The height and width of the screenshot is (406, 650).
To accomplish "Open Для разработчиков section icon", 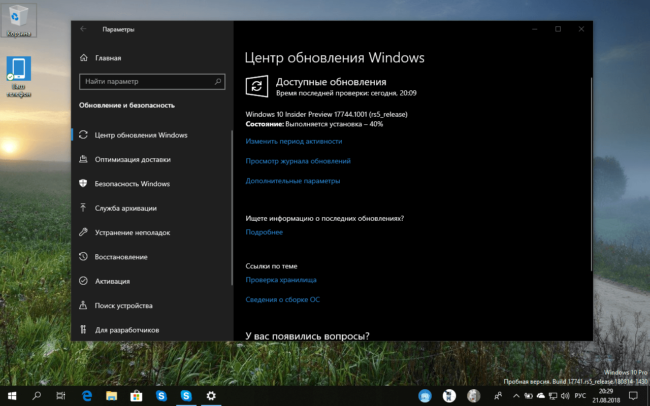I will point(83,330).
